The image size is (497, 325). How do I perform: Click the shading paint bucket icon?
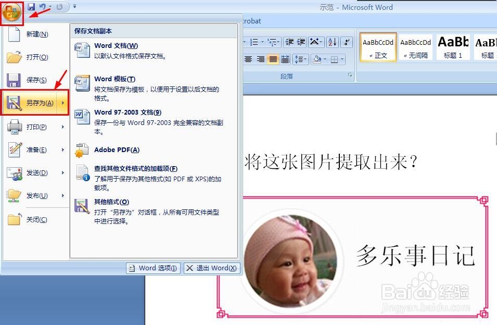coord(317,59)
